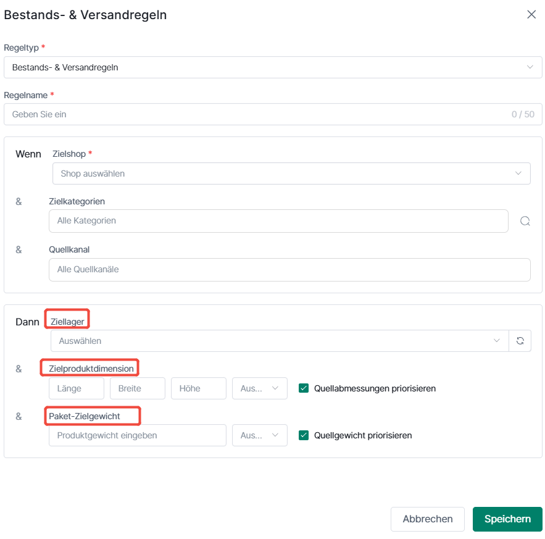Viewport: 545px width, 539px height.
Task: Open the dimension unit dropdown next to Höhe
Action: (260, 388)
